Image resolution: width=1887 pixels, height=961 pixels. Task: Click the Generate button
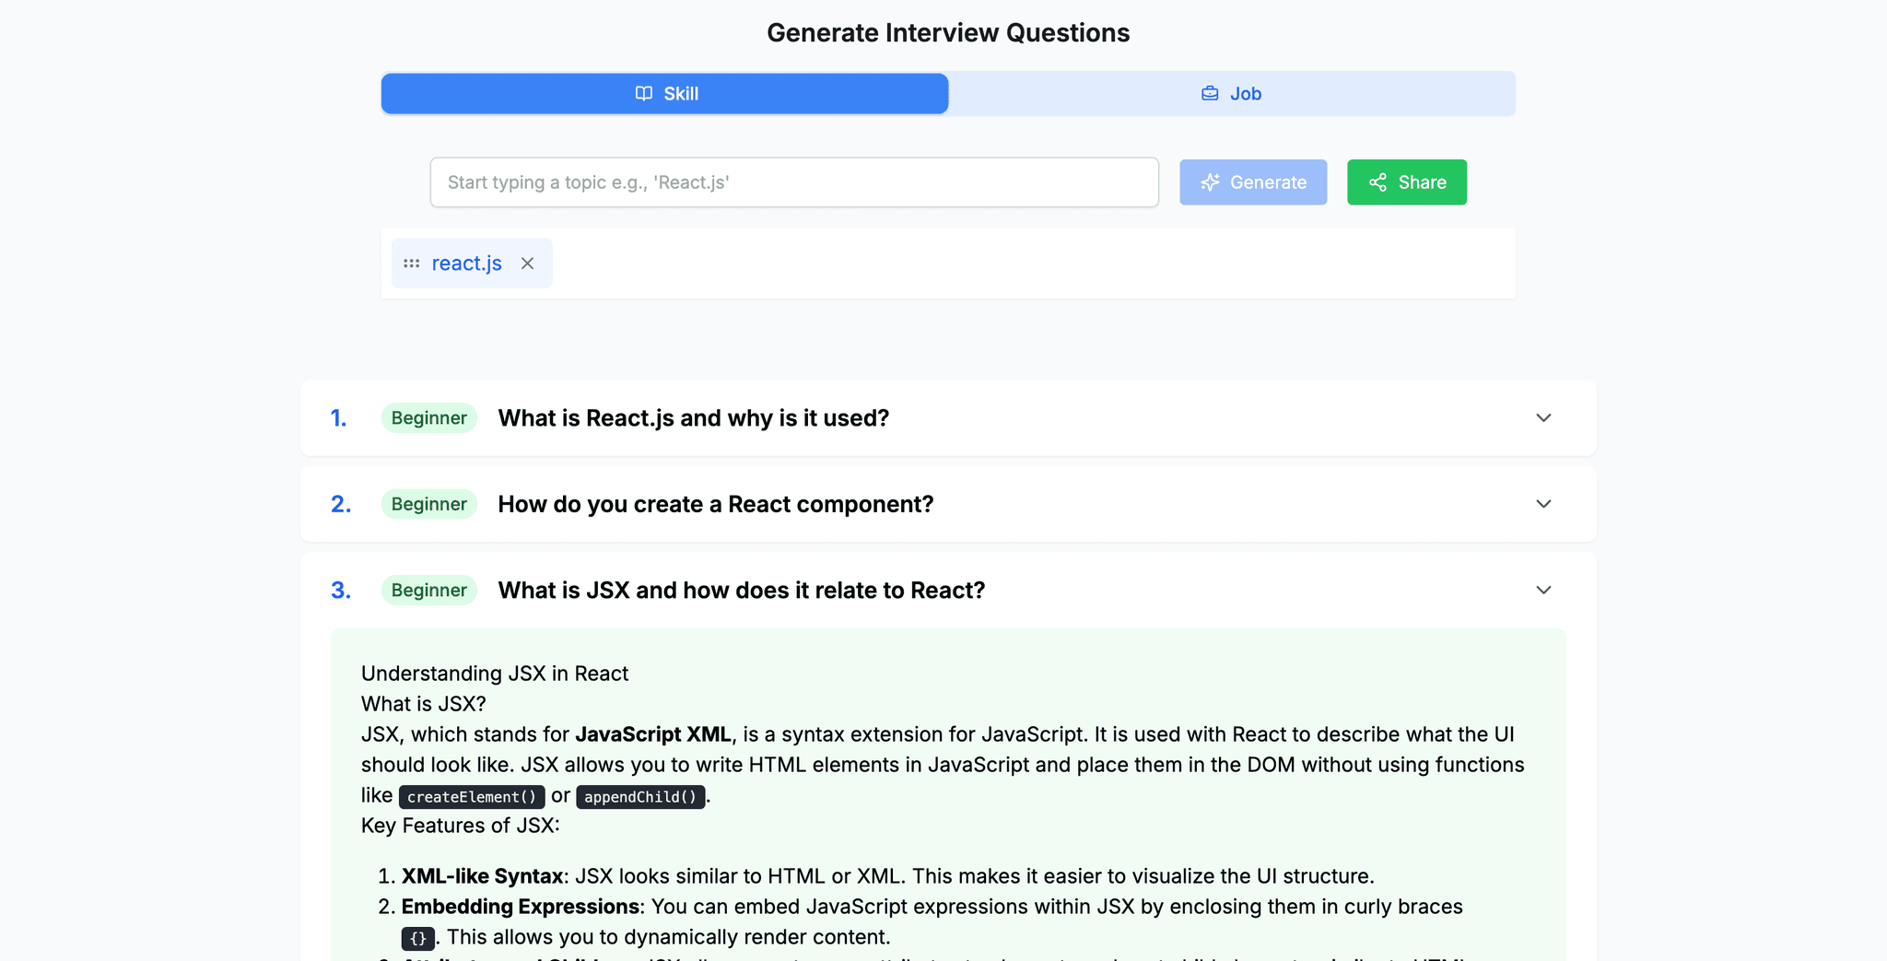pos(1253,182)
